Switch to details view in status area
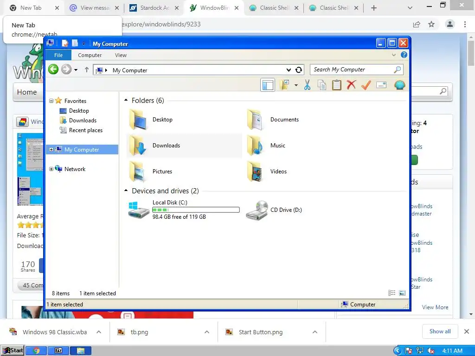This screenshot has width=475, height=356. tap(392, 293)
